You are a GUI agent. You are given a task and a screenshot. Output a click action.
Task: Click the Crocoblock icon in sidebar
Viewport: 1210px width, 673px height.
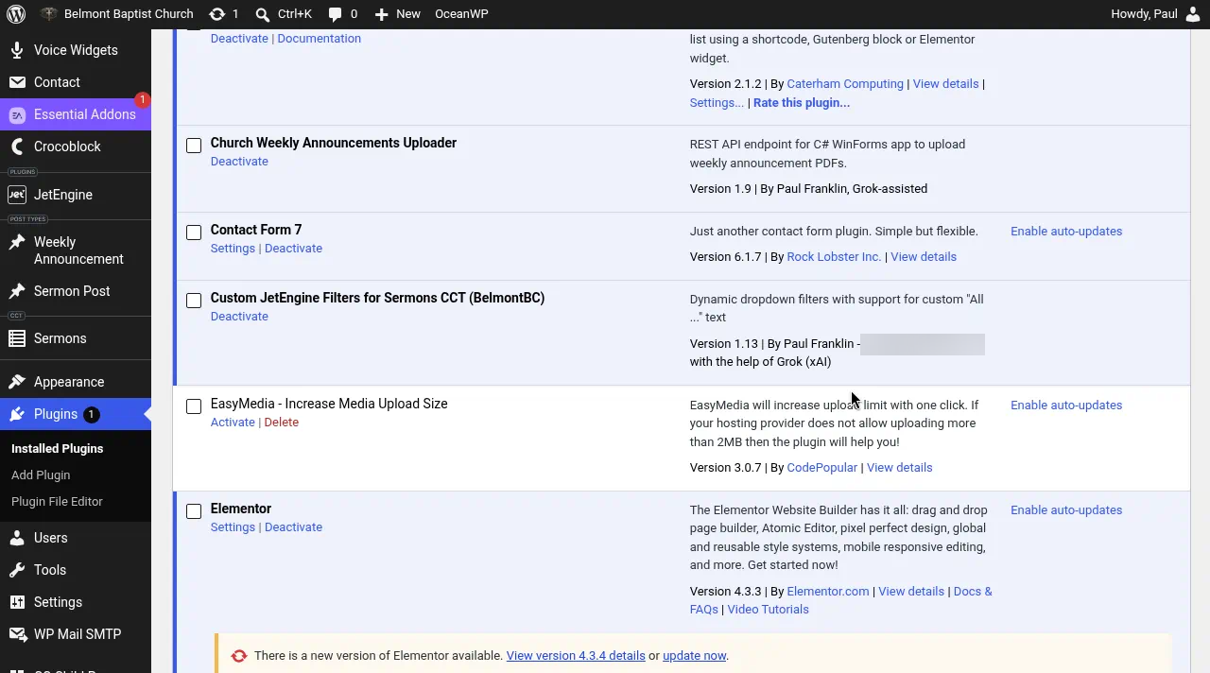[17, 147]
